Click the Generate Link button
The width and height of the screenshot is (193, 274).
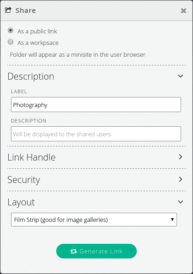(x=96, y=251)
